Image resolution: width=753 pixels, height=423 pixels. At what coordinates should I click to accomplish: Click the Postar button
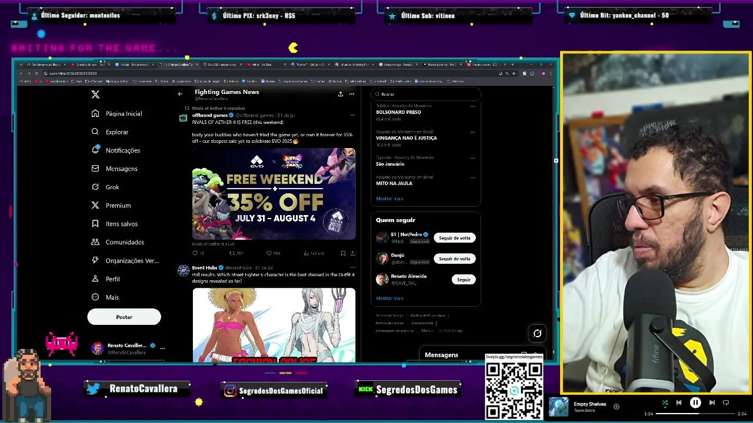(x=124, y=317)
